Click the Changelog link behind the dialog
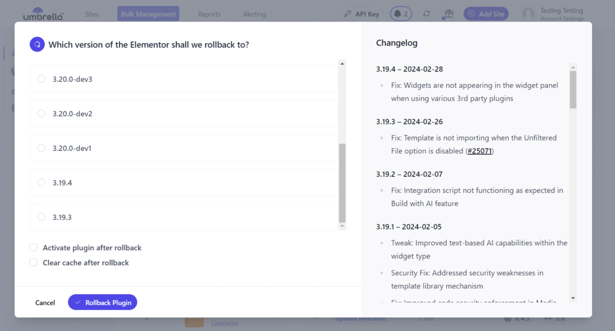 click(x=225, y=323)
